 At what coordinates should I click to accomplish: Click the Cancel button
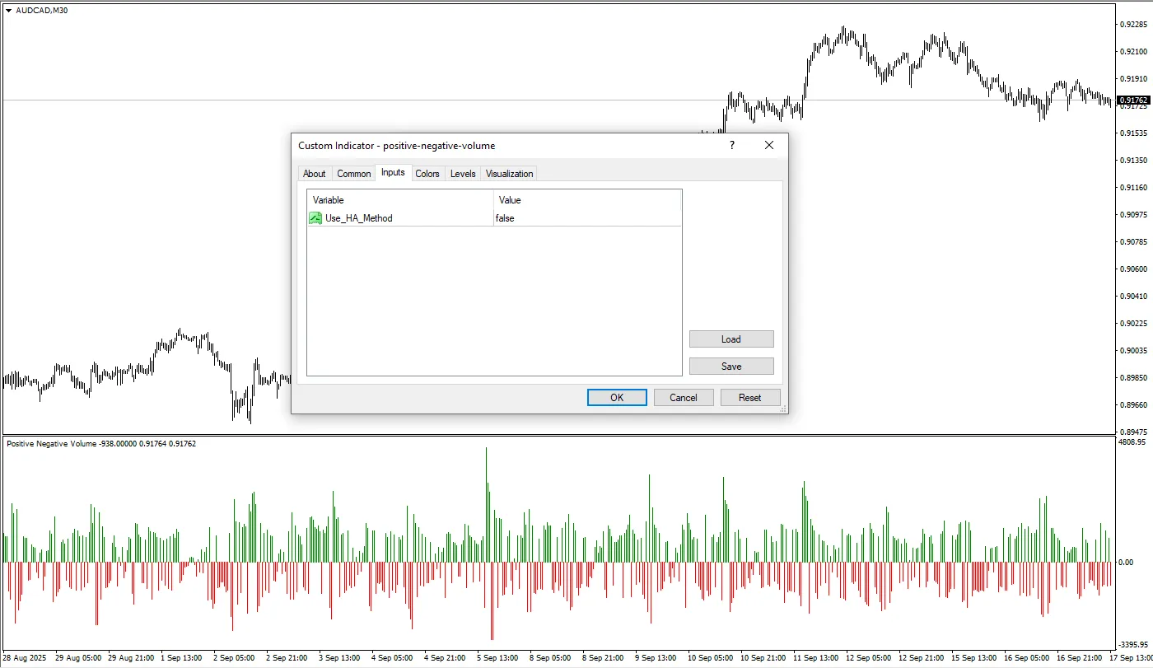pos(684,398)
